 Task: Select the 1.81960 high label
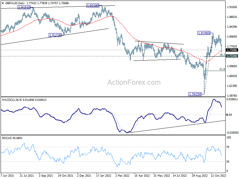tap(204, 33)
